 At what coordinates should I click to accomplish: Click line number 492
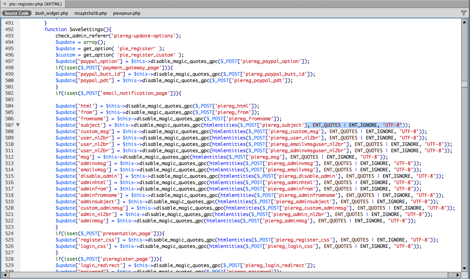point(9,29)
